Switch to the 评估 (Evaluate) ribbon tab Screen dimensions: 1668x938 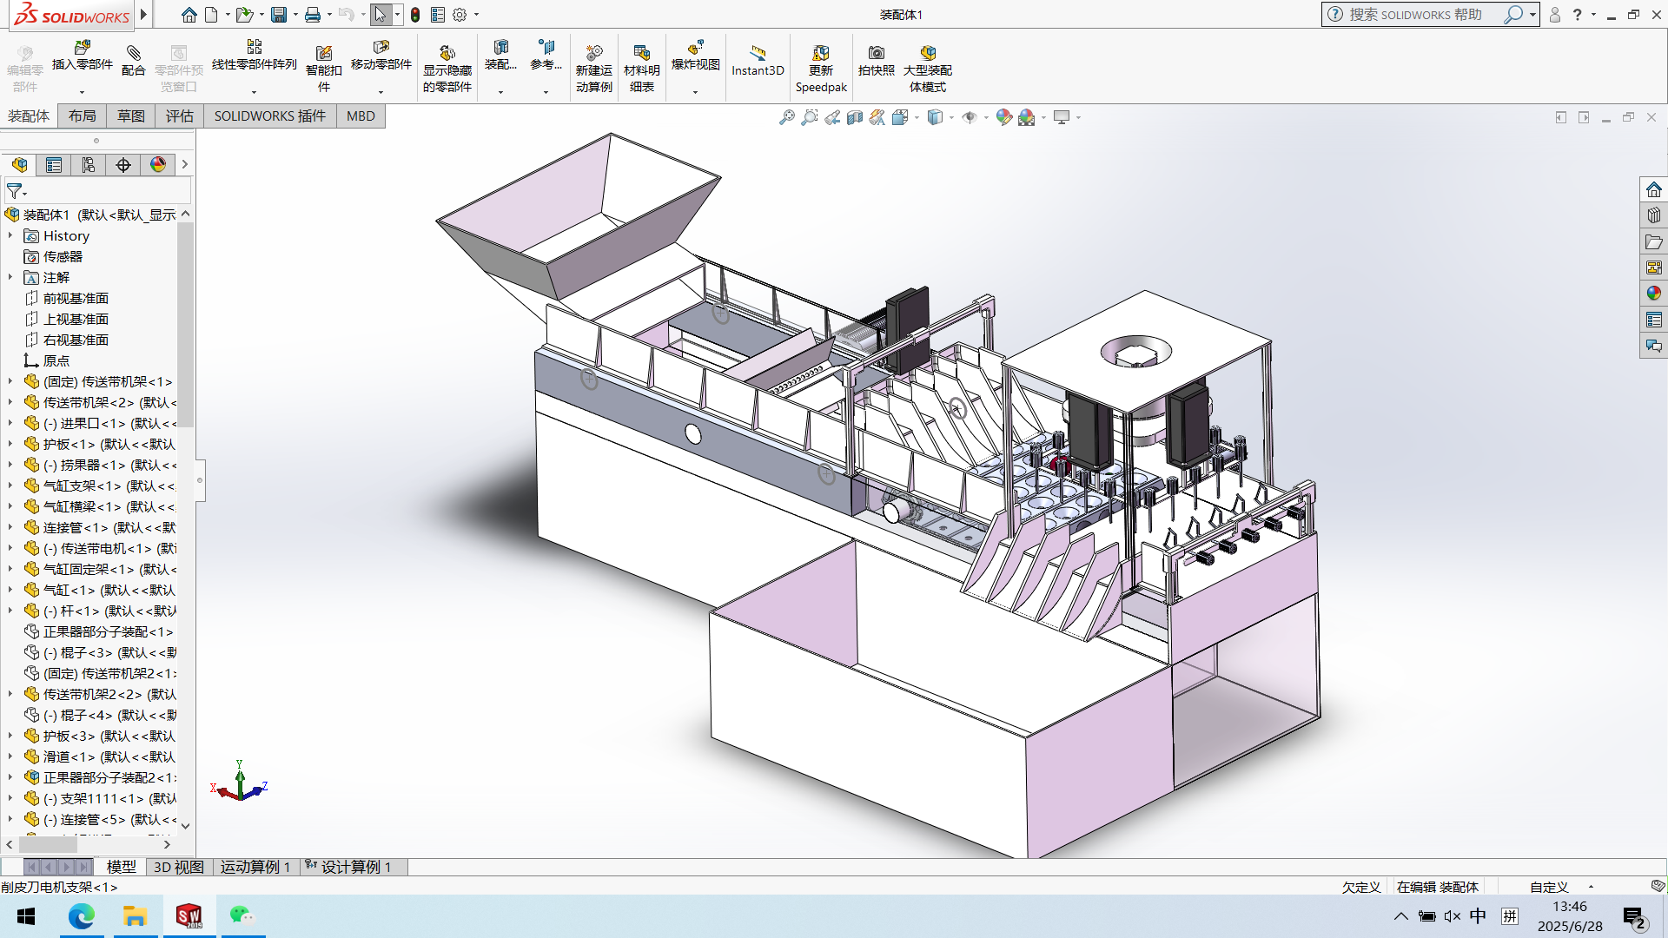coord(179,116)
